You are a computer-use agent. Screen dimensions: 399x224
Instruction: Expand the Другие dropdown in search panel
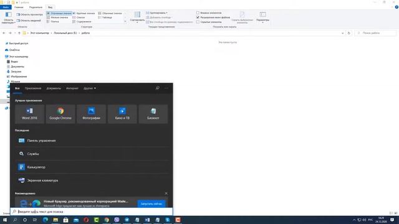(90, 88)
